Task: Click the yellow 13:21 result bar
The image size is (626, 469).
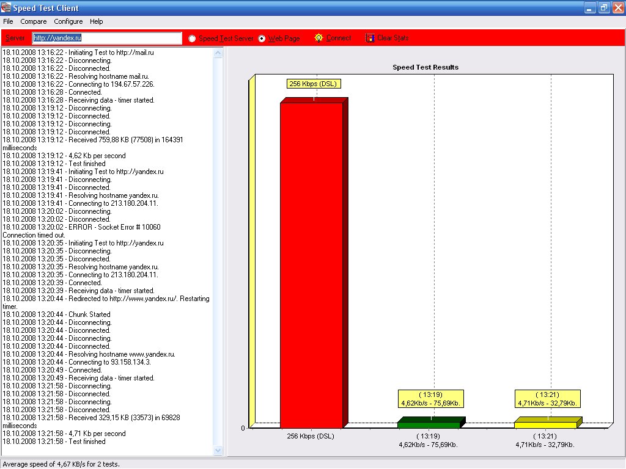Action: [x=545, y=424]
